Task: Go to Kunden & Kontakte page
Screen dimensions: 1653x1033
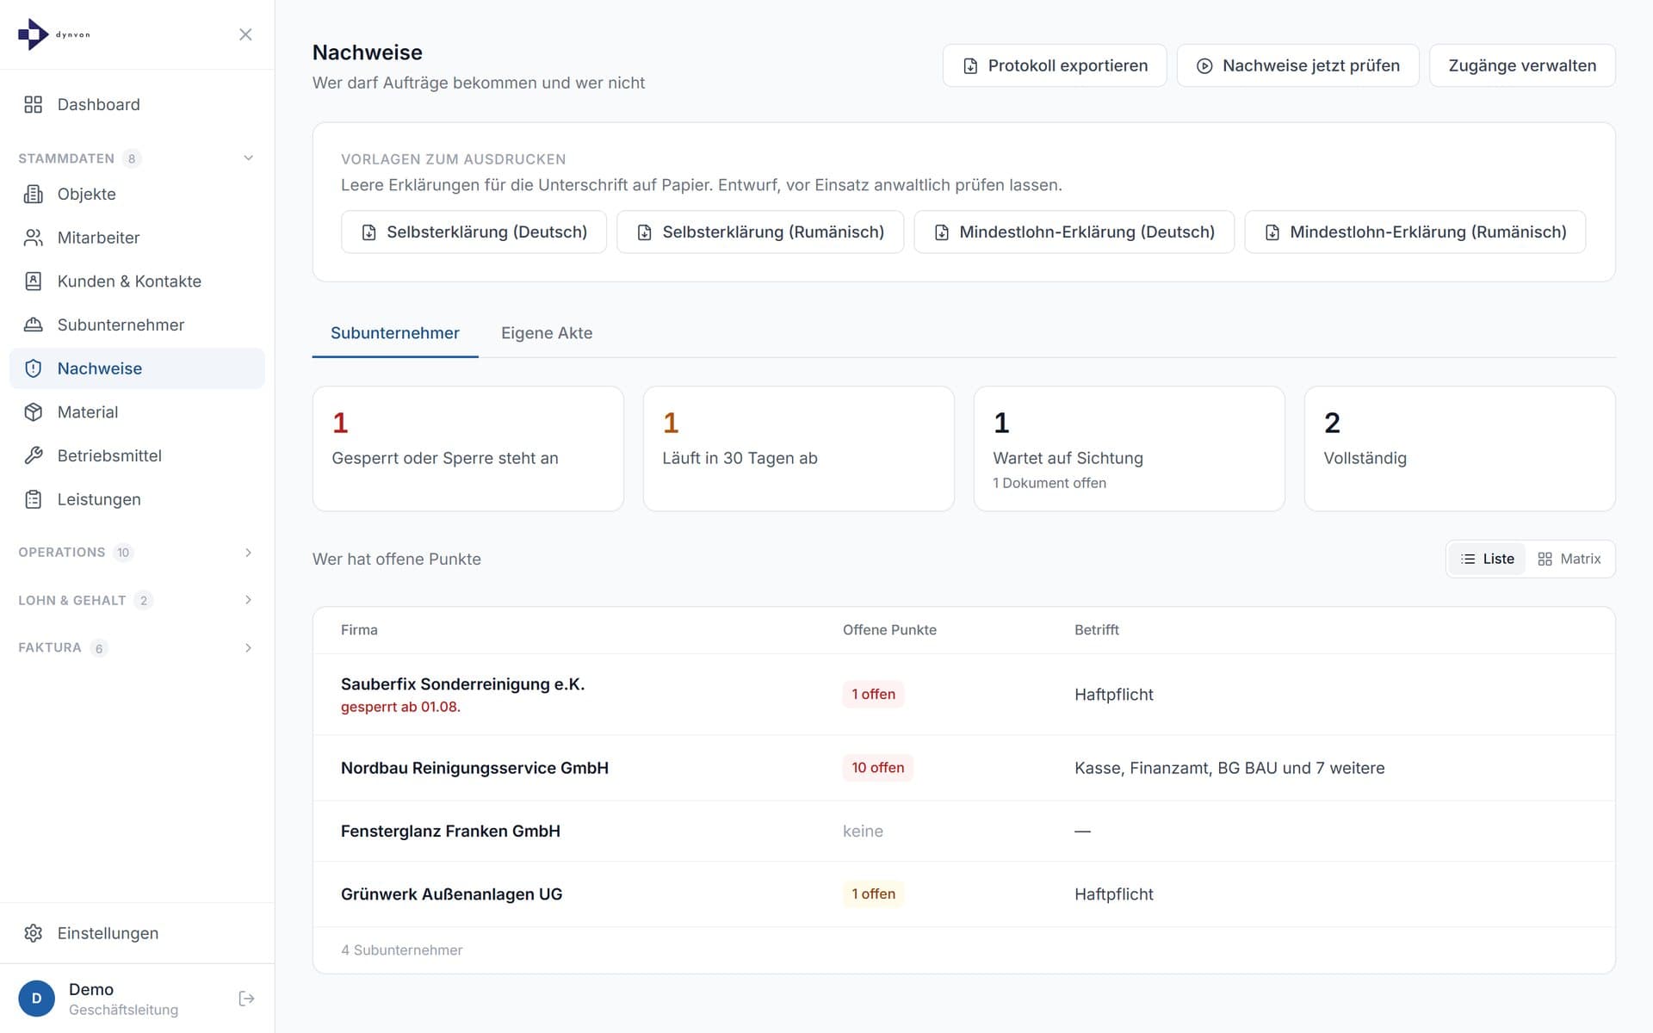Action: (137, 281)
